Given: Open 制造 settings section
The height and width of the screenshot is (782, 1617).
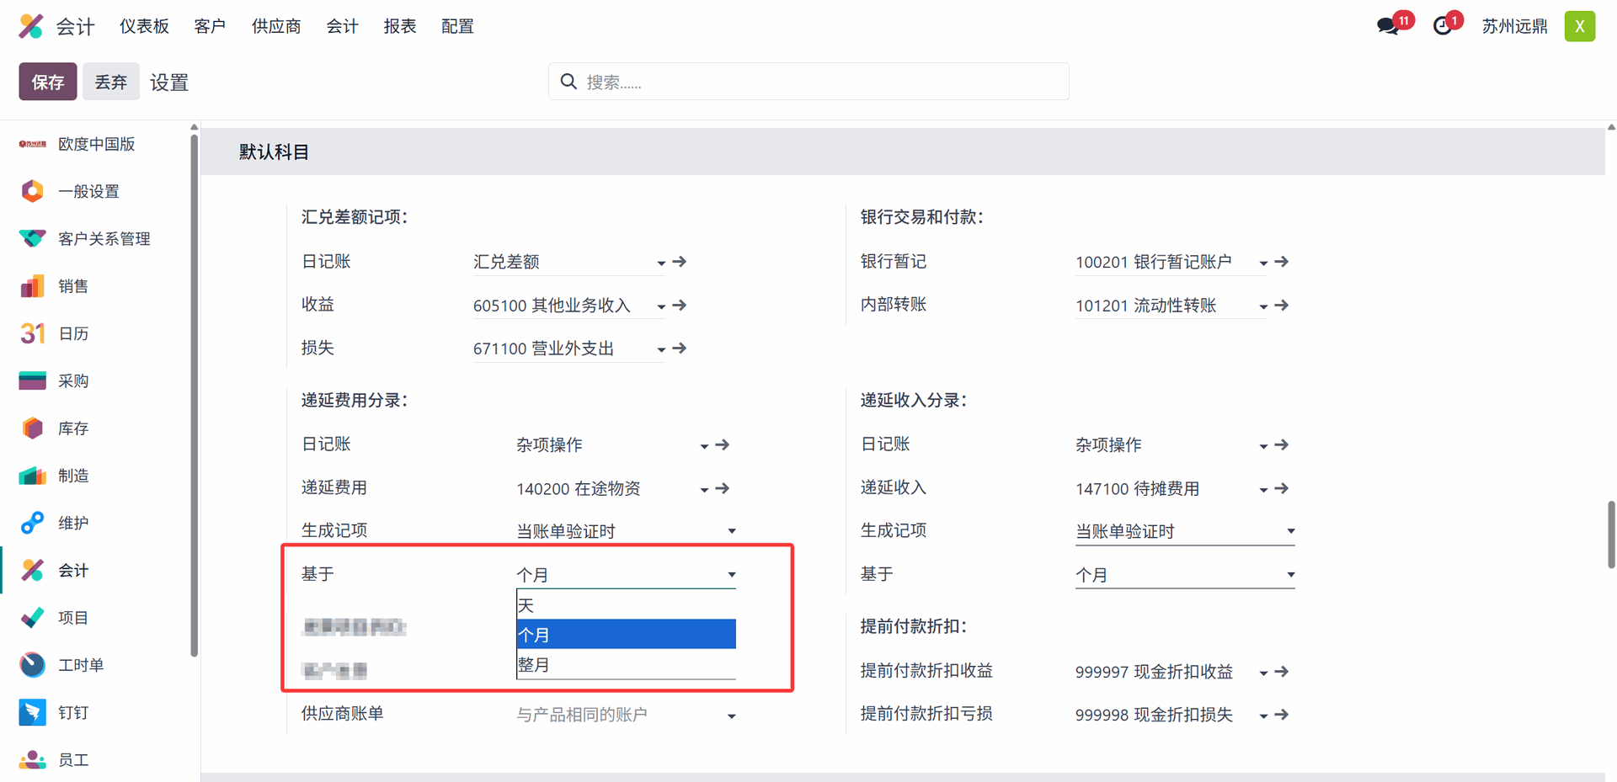Looking at the screenshot, I should coord(72,476).
